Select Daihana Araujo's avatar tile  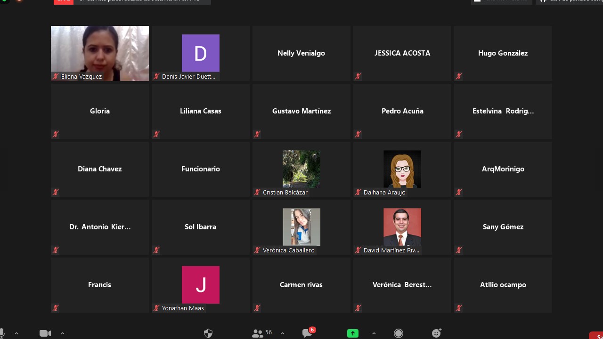[x=402, y=169]
